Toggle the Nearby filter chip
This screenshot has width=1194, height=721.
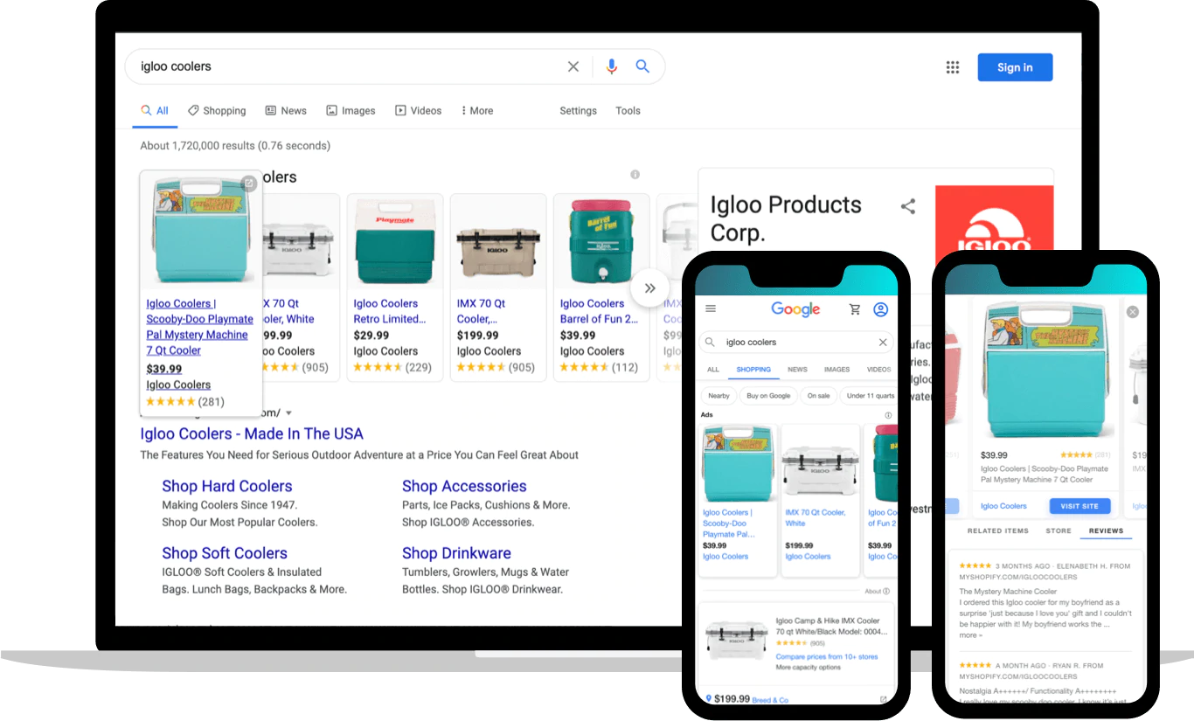(x=718, y=396)
